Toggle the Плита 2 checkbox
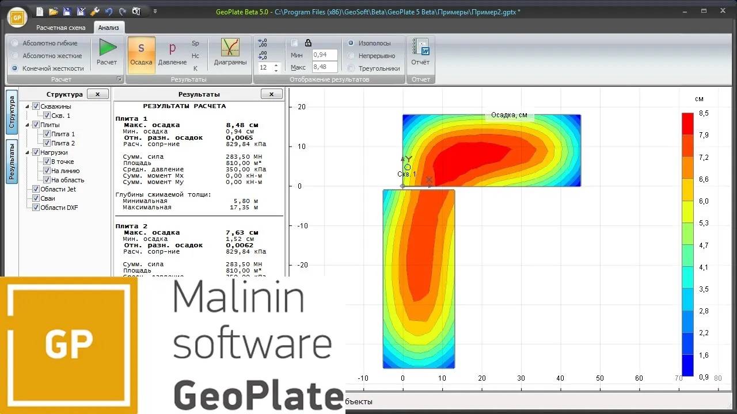Screen dimensions: 737x414 (47, 143)
